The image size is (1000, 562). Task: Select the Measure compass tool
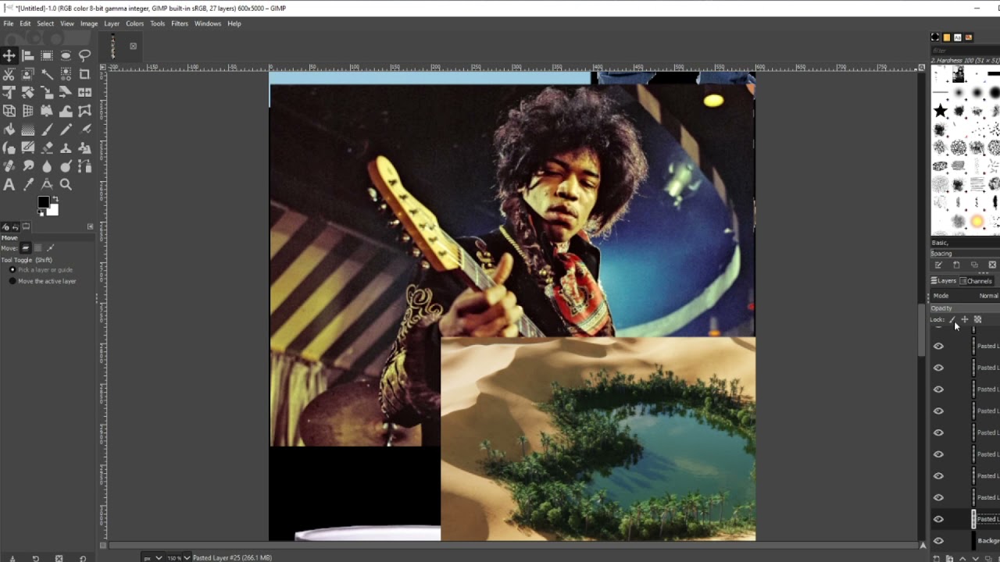coord(47,185)
